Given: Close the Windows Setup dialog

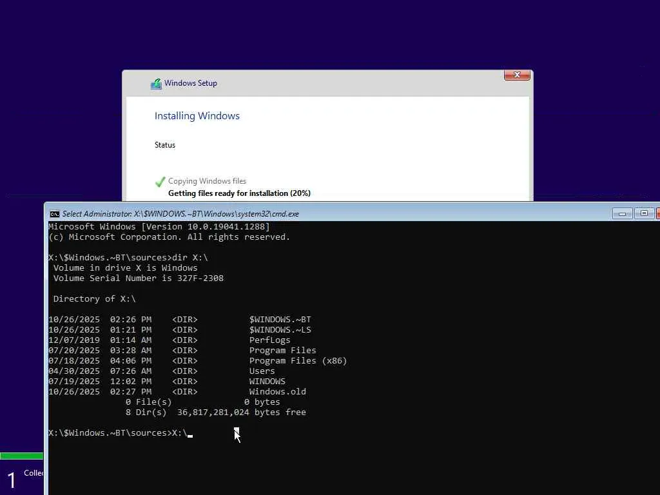Looking at the screenshot, I should (517, 75).
